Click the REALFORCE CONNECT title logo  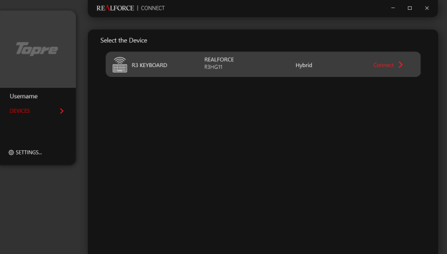pyautogui.click(x=131, y=8)
